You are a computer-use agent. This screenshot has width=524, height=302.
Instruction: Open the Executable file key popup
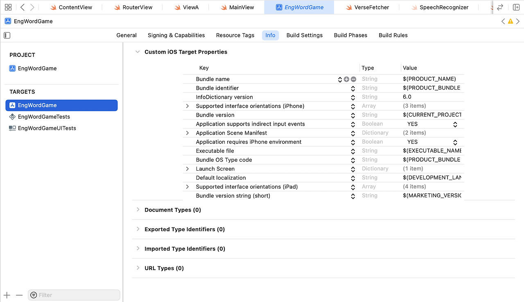point(353,151)
